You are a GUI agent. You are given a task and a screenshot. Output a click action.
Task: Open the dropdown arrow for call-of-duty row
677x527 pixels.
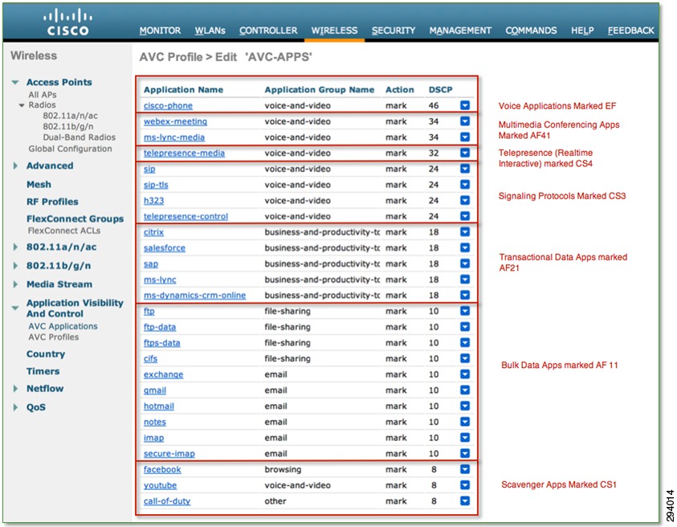pyautogui.click(x=465, y=501)
